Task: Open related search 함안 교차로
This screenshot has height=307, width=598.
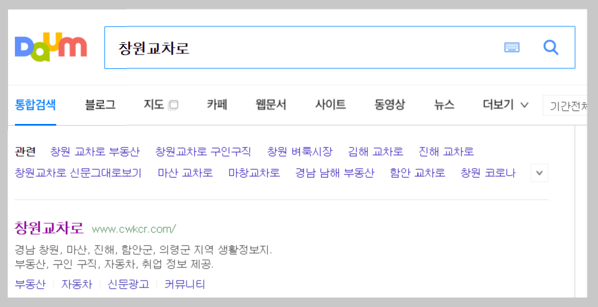Action: point(418,173)
